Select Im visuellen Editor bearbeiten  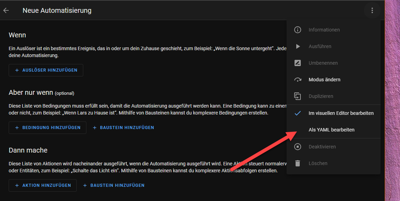[x=341, y=113]
